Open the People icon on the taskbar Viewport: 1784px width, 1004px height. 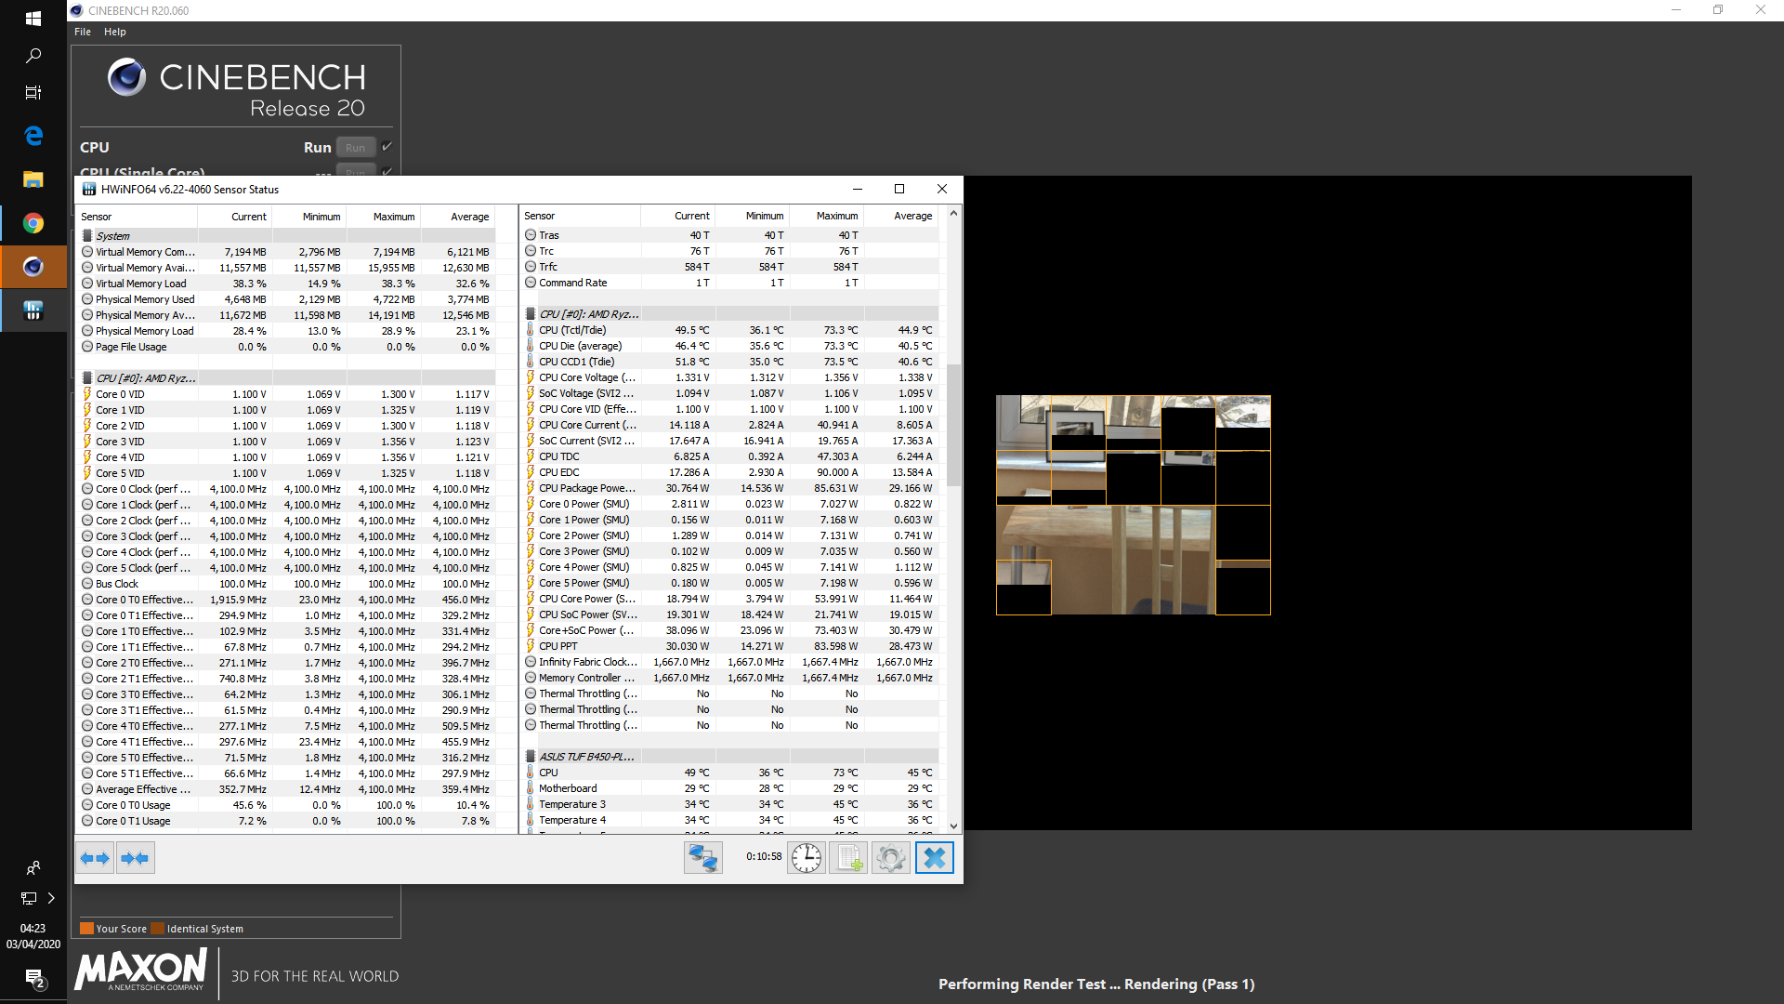tap(33, 868)
